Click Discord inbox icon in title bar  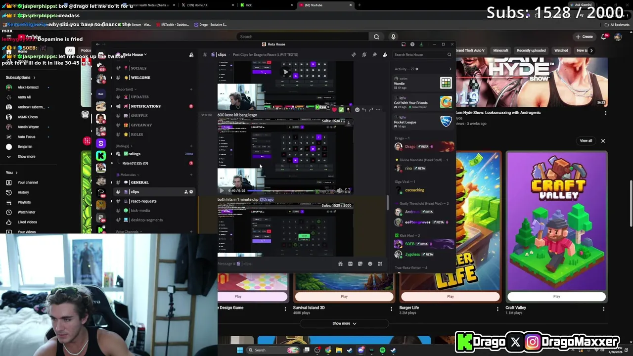click(404, 44)
